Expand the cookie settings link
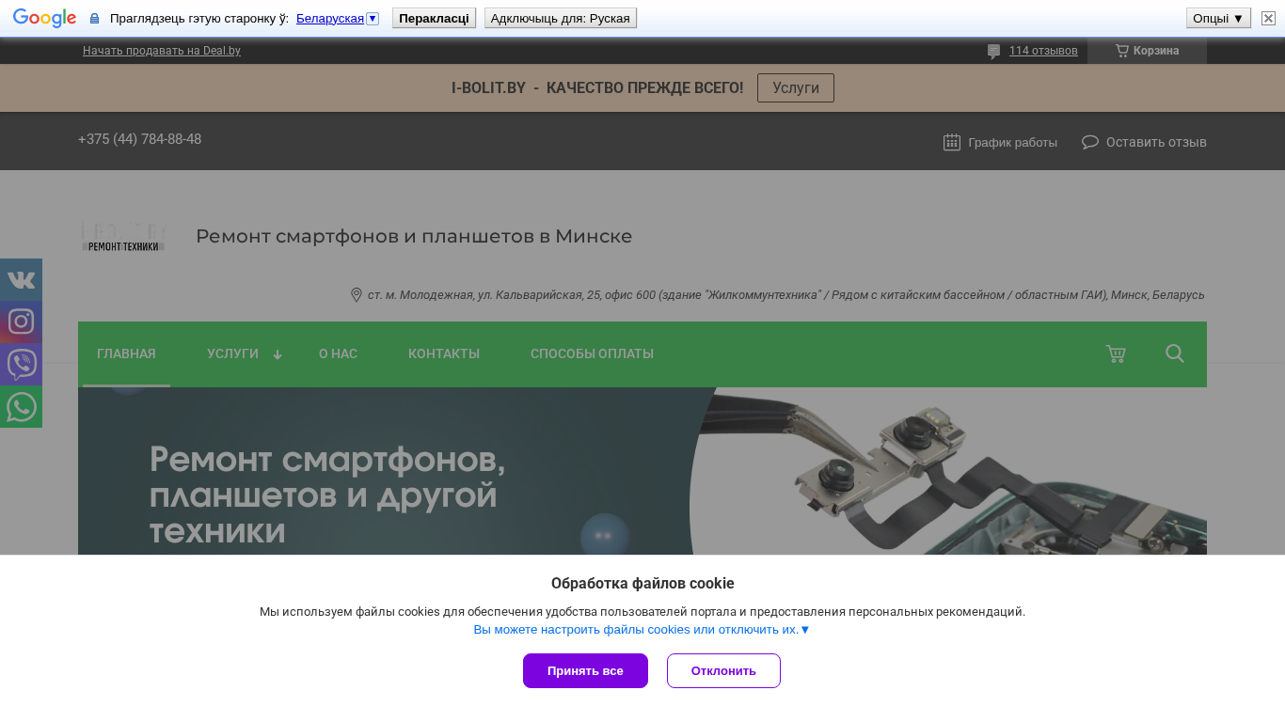This screenshot has width=1285, height=722. pos(642,630)
